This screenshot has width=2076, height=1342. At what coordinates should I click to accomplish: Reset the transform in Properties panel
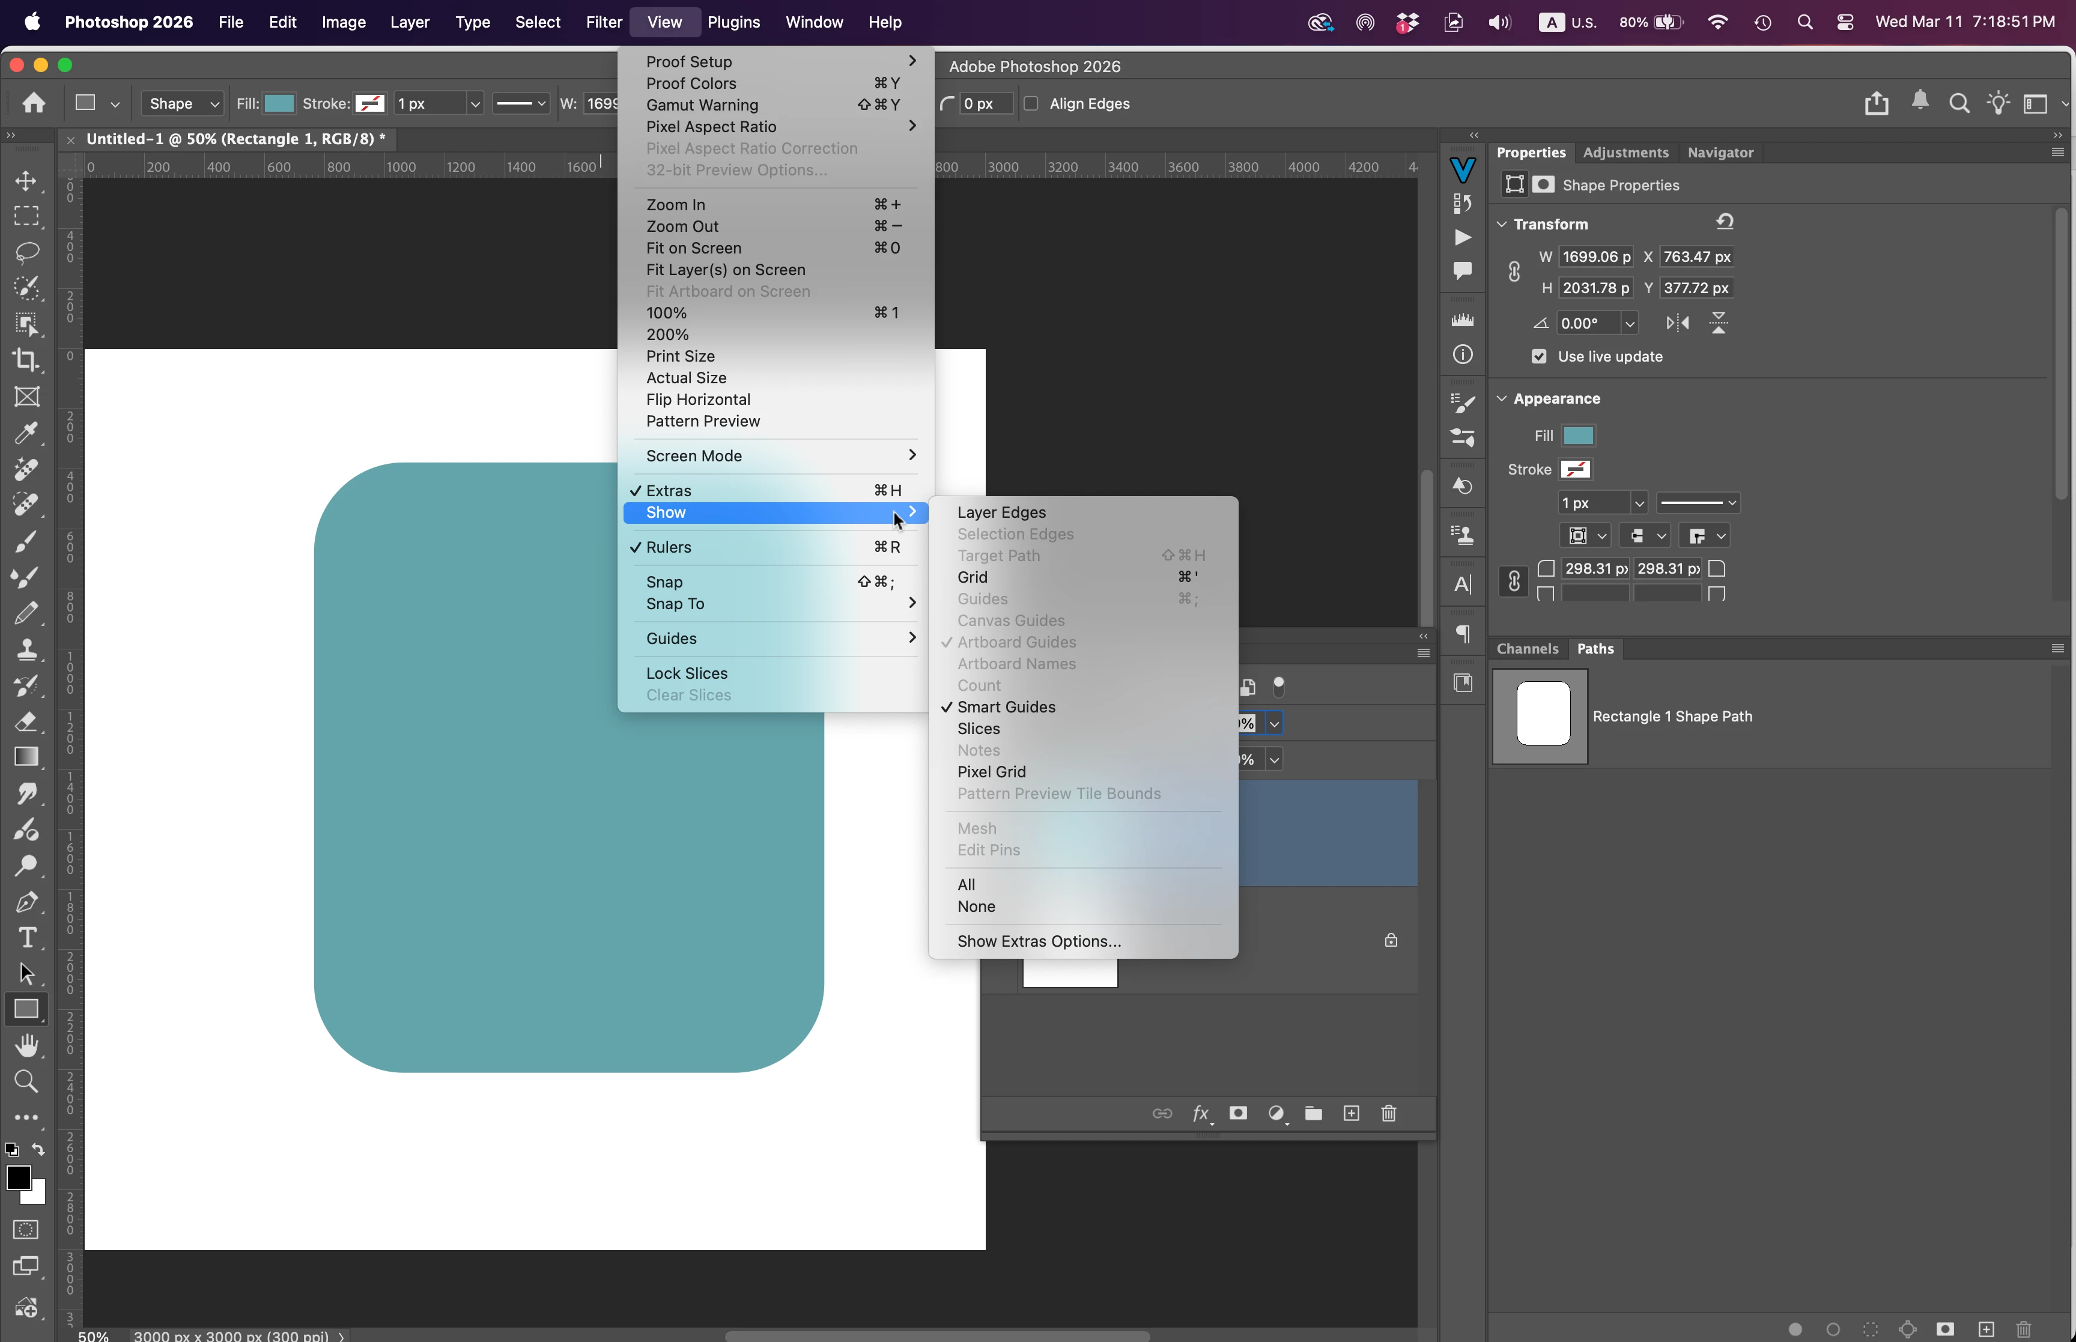[1725, 222]
